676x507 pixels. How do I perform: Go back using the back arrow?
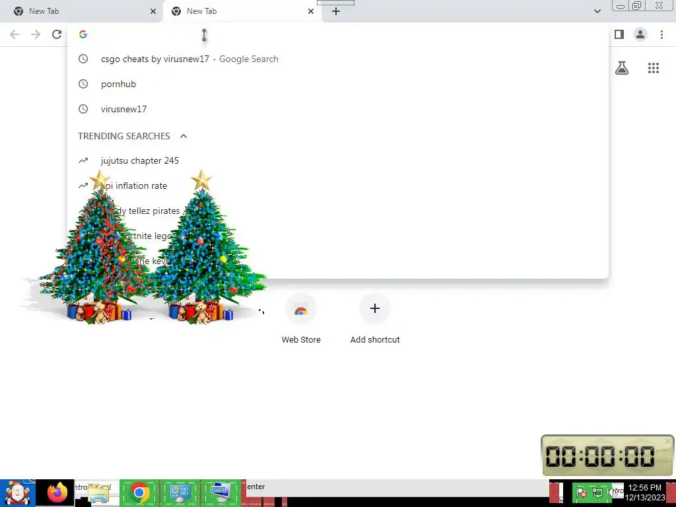pyautogui.click(x=15, y=34)
